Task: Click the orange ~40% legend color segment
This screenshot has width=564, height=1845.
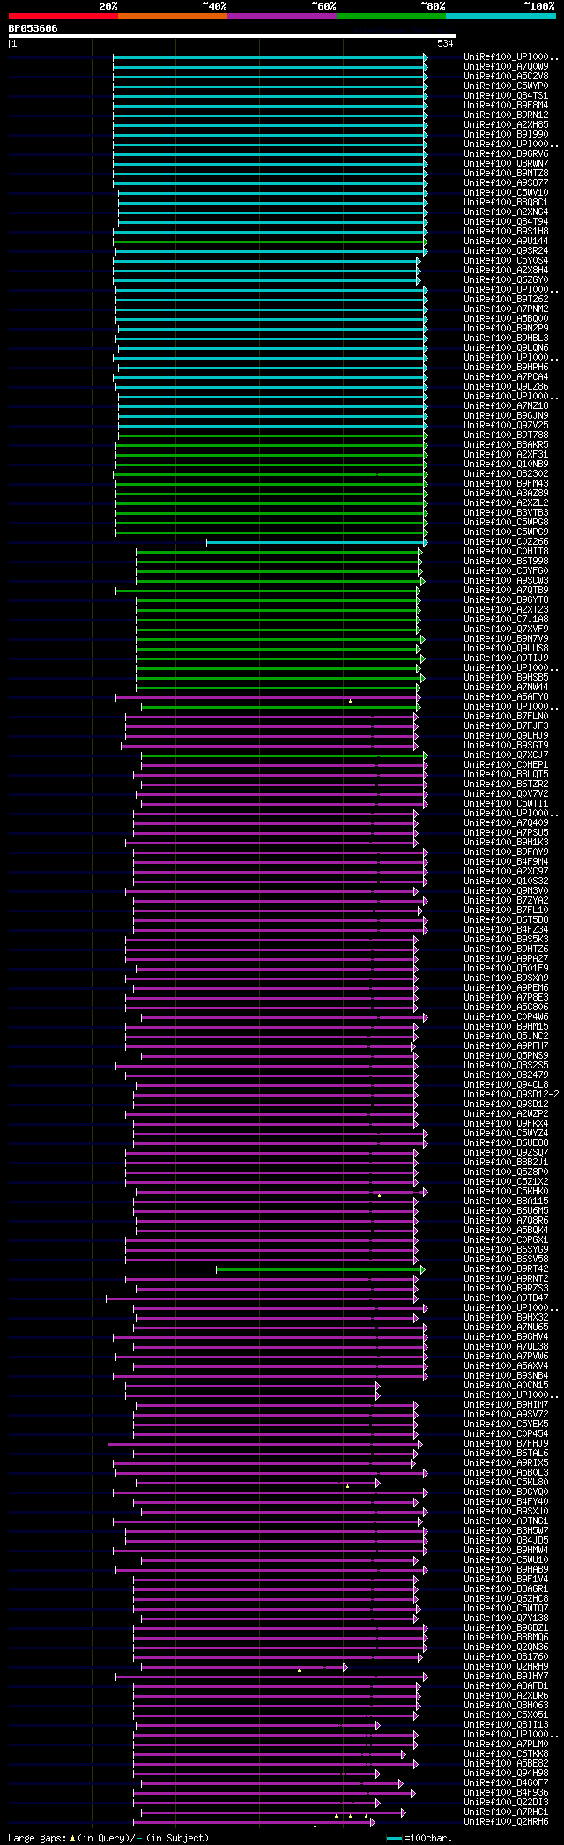Action: click(173, 16)
